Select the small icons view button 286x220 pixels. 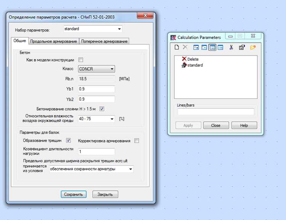tap(204, 47)
